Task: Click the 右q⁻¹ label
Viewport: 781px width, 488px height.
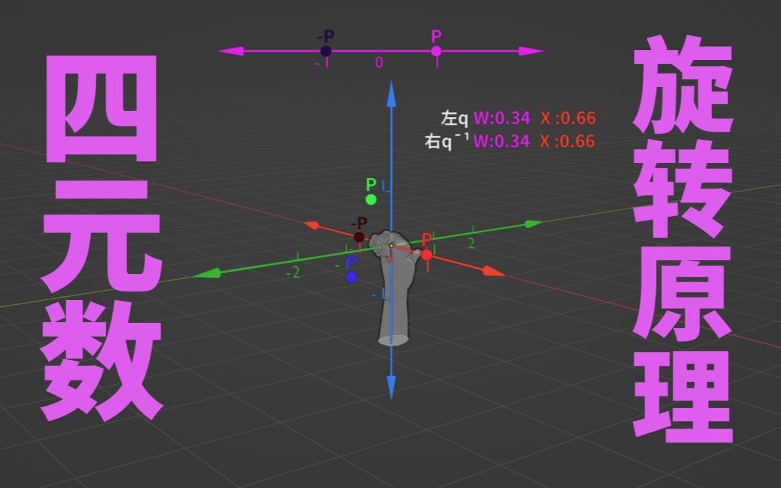Action: click(x=447, y=142)
